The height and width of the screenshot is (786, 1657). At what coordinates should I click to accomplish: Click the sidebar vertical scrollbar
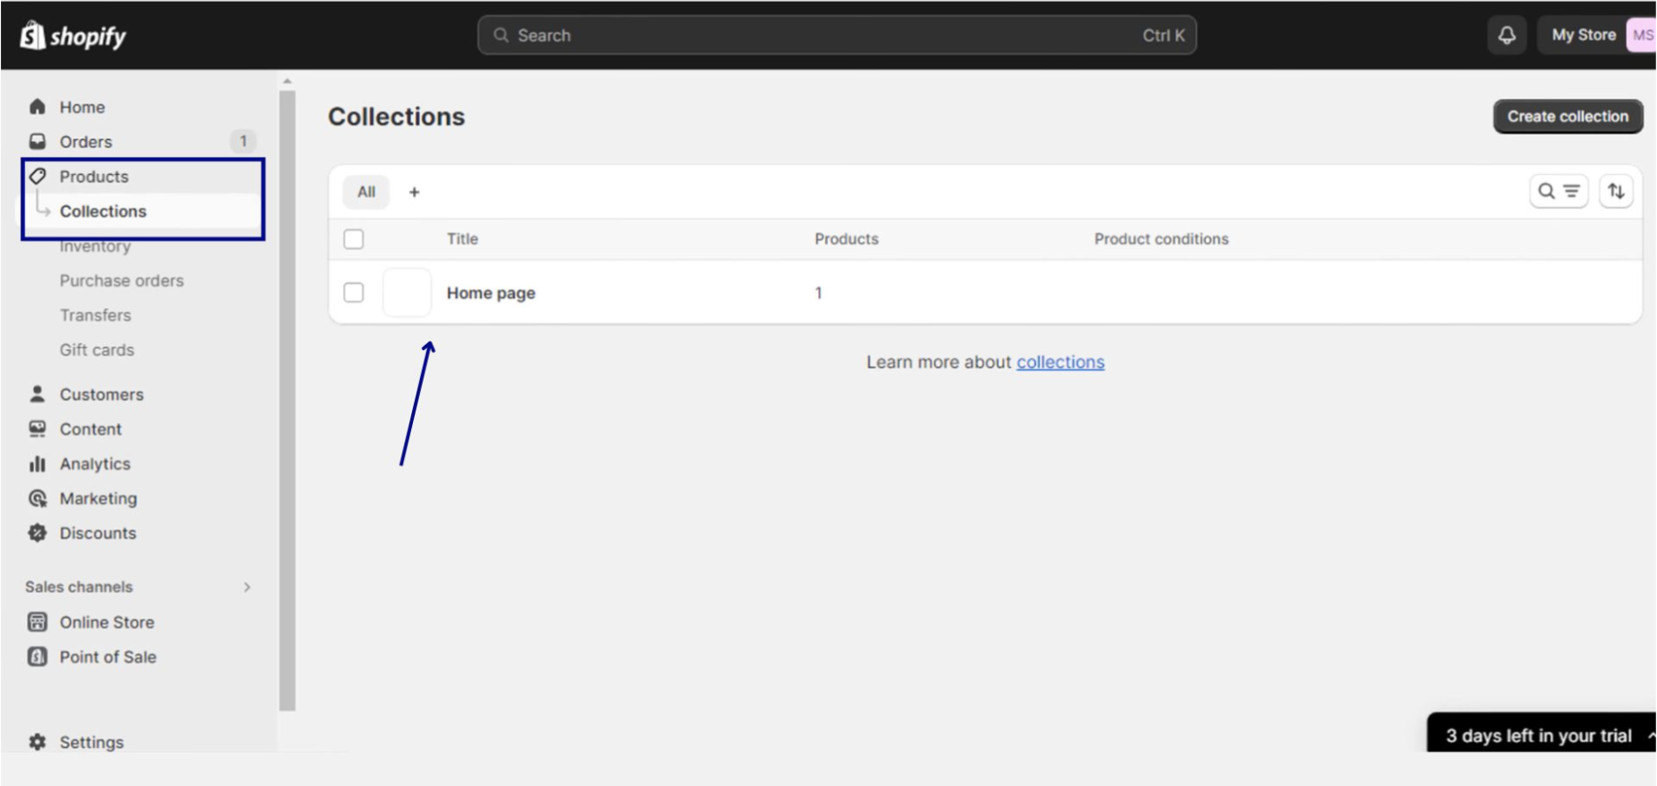(287, 399)
